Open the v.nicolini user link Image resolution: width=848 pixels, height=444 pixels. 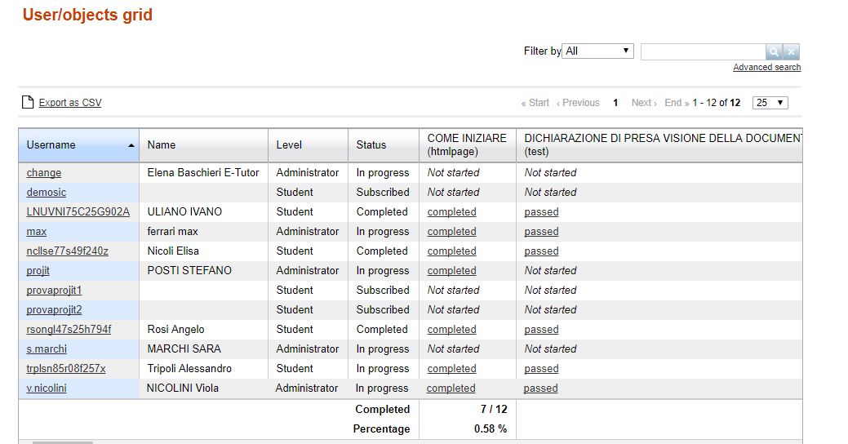click(x=47, y=388)
